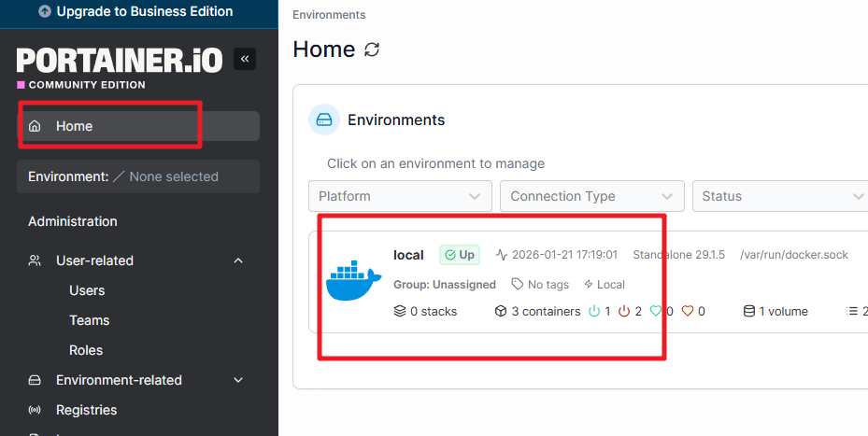Click the Docker whale logo of local
Image resolution: width=868 pixels, height=436 pixels.
pos(354,280)
